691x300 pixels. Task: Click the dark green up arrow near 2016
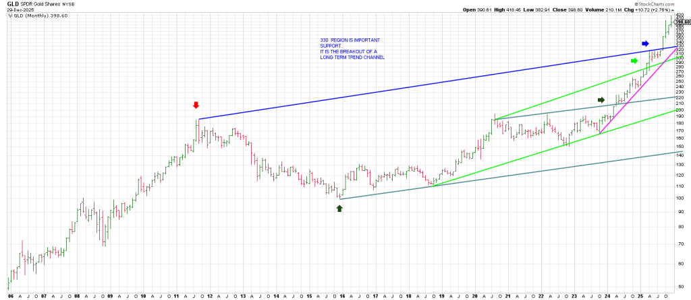pyautogui.click(x=339, y=209)
